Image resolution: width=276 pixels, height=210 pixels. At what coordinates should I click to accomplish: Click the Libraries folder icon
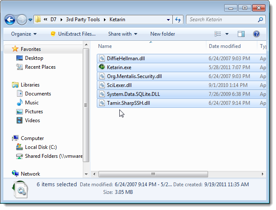click(15, 85)
